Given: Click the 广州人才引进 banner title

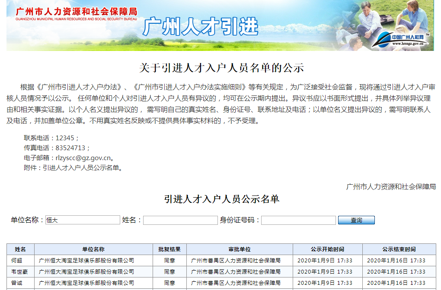Looking at the screenshot, I should 201,27.
